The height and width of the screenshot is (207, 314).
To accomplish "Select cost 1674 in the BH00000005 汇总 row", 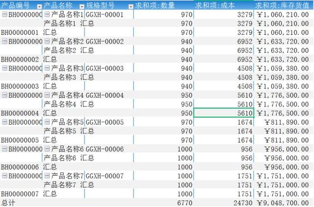I will (245, 140).
